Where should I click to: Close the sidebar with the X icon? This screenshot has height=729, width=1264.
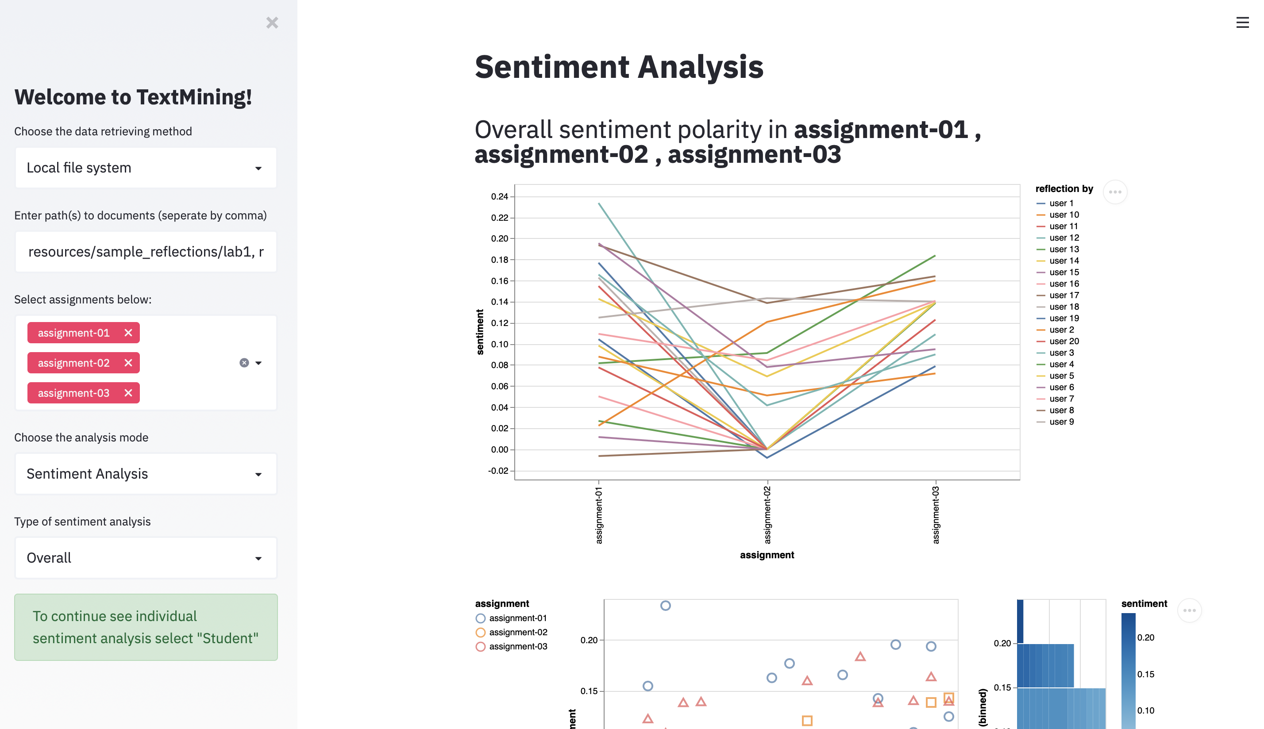272,23
